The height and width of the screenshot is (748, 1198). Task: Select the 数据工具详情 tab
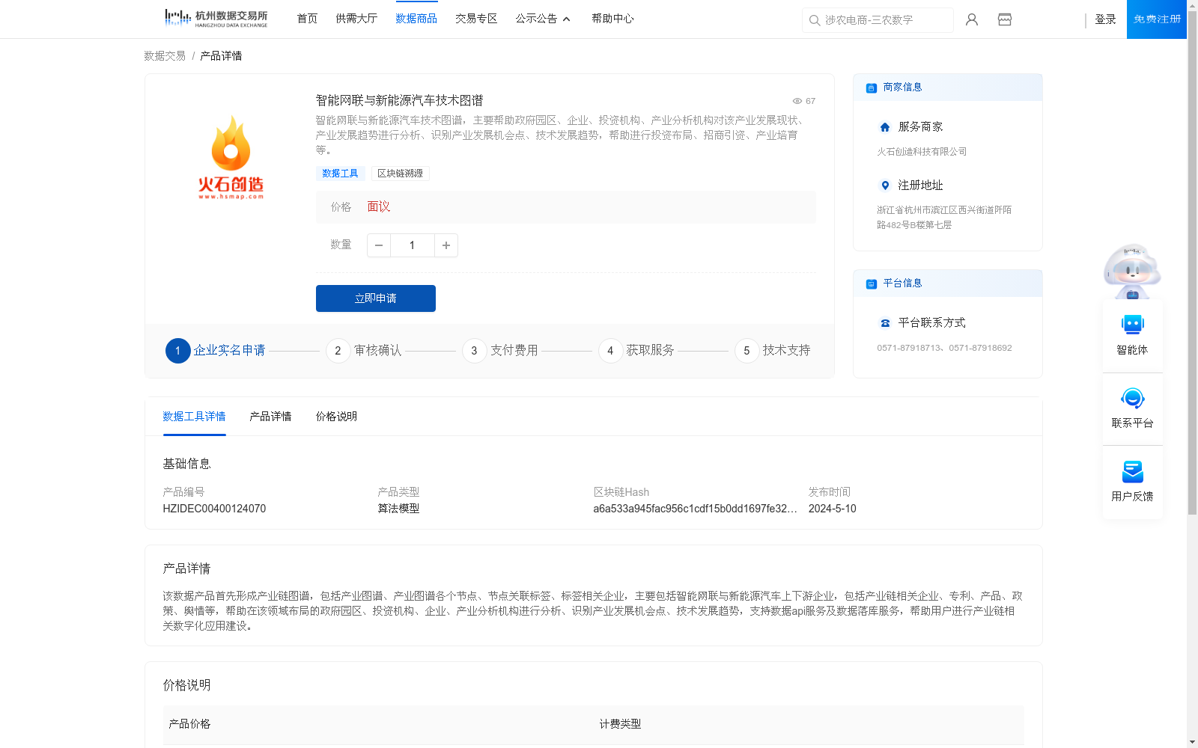[194, 417]
